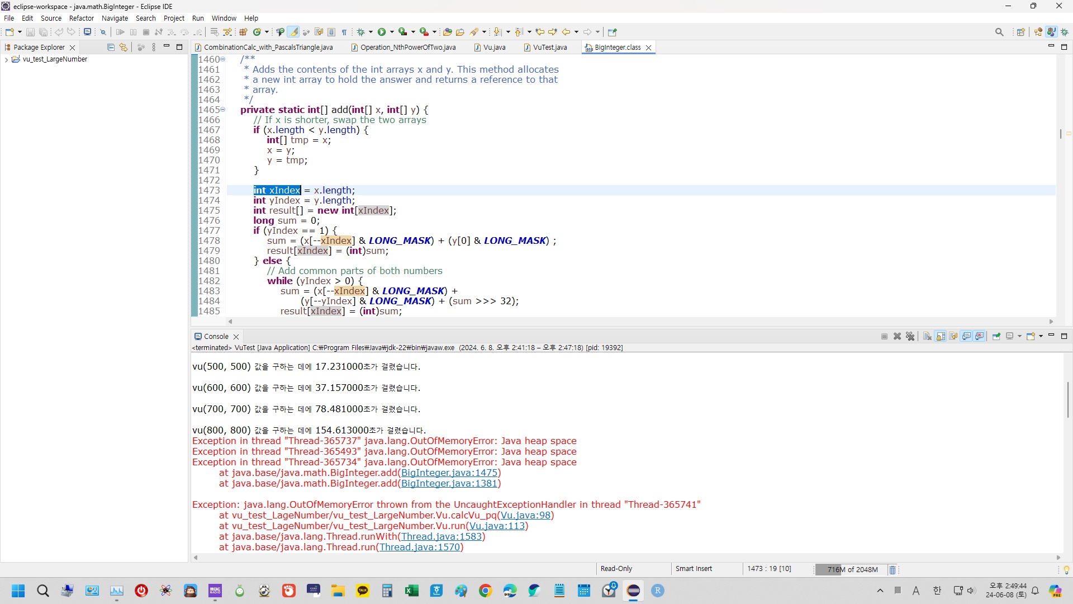The height and width of the screenshot is (604, 1073).
Task: Click the Search magnifier toolbar icon
Action: point(999,32)
